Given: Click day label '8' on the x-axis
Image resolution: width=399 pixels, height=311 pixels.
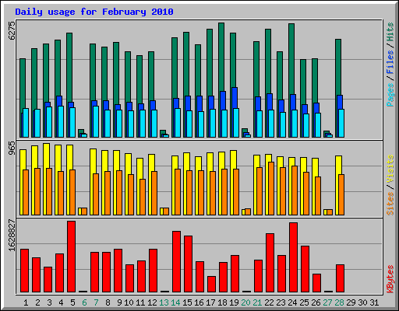Looking at the screenshot, I should click(108, 302).
